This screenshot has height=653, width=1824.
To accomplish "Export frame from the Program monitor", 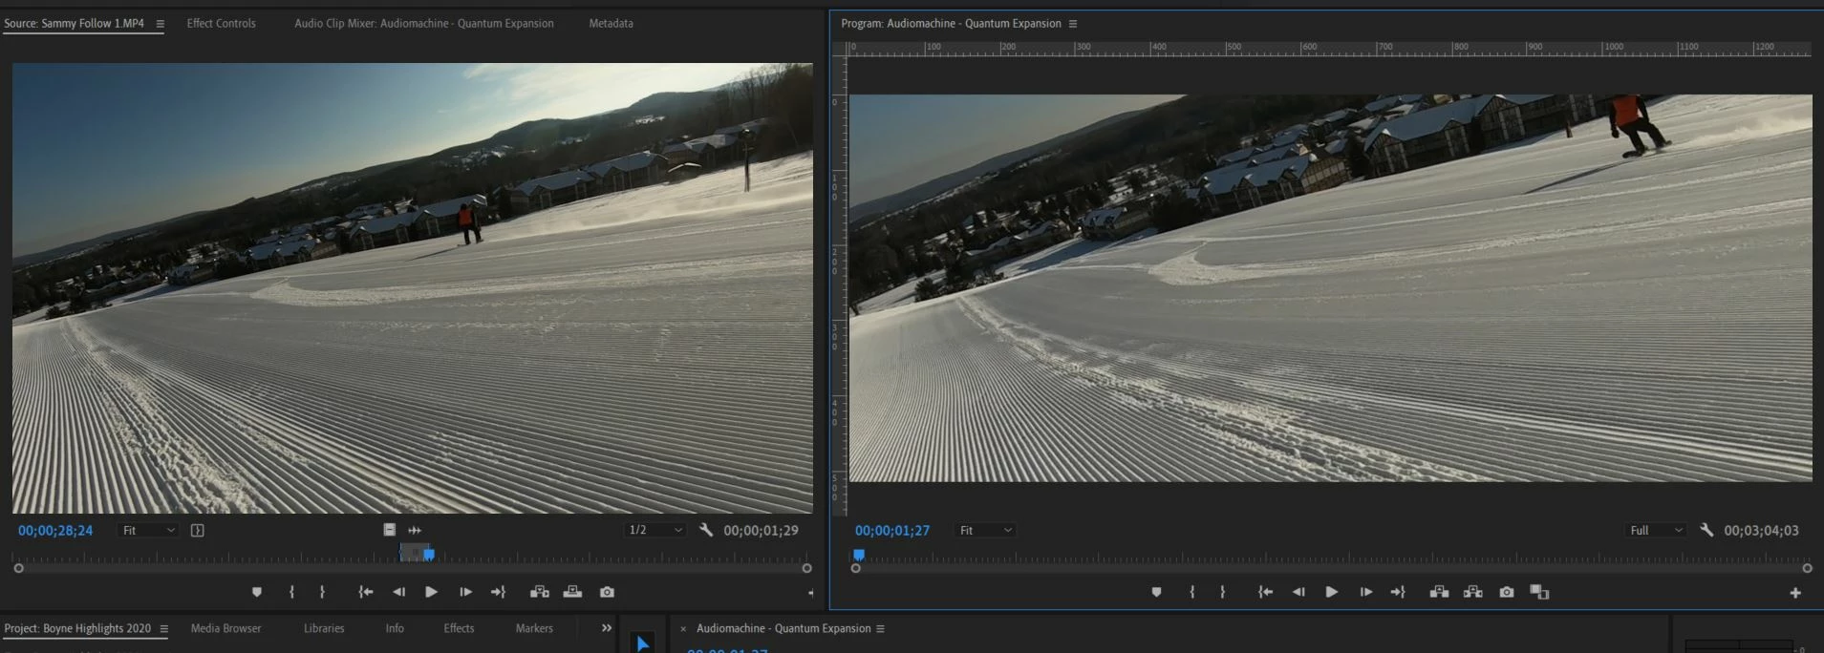I will [x=1507, y=592].
